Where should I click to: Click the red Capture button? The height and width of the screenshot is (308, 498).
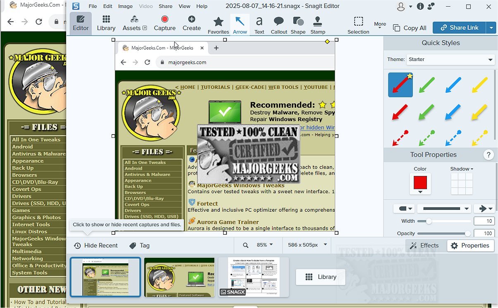coord(164,23)
